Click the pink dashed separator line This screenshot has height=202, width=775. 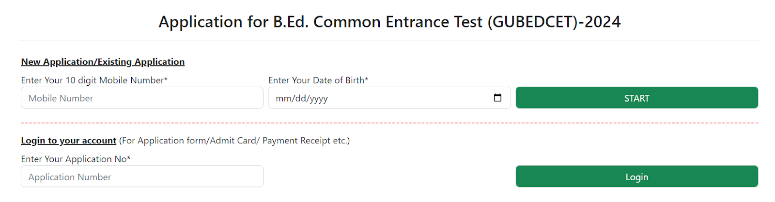[x=389, y=123]
